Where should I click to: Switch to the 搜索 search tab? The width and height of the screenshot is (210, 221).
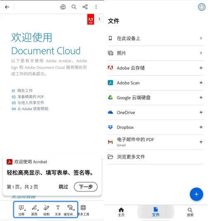pos(190,212)
